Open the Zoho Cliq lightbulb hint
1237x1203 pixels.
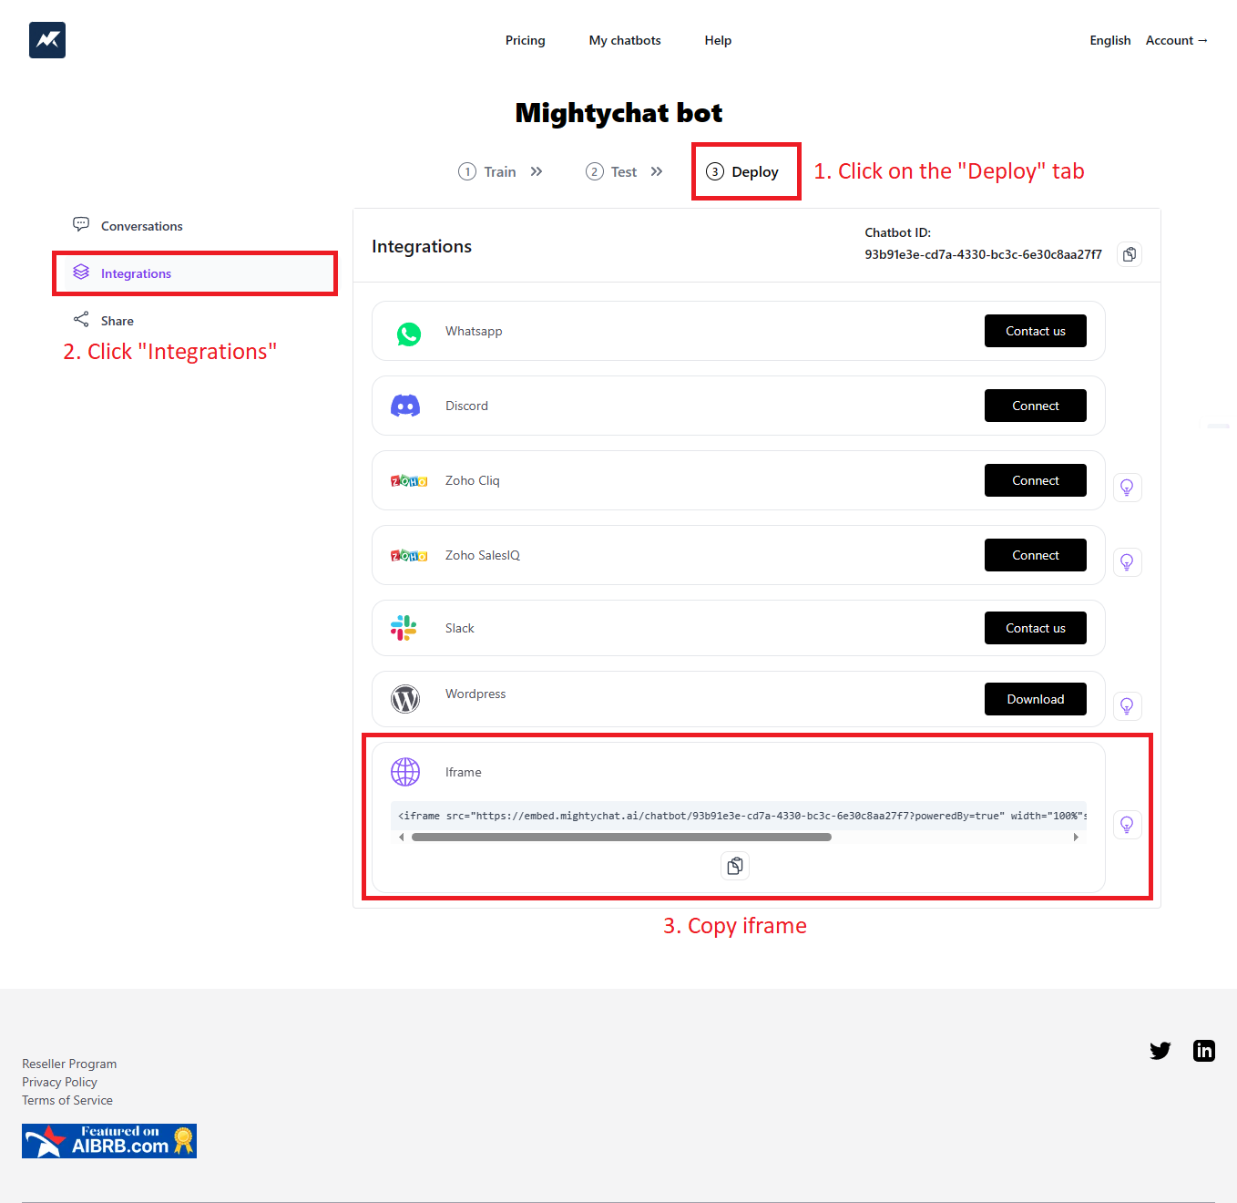(x=1127, y=488)
